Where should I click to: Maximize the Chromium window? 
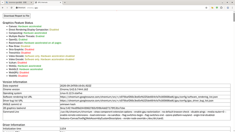tap(227, 2)
